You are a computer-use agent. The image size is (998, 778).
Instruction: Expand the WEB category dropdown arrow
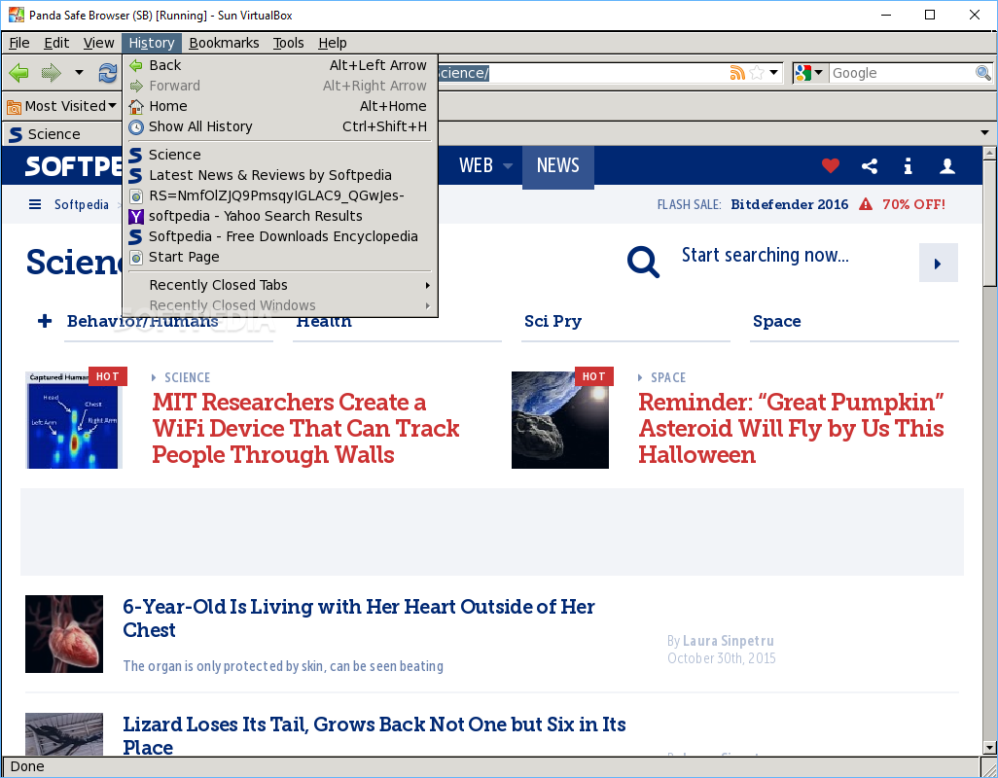508,166
